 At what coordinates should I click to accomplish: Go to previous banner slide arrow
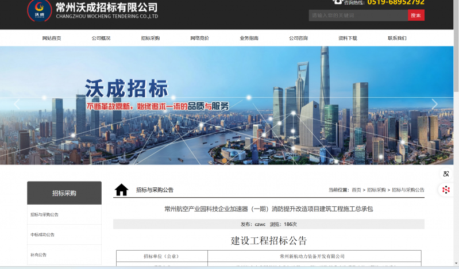(17, 104)
